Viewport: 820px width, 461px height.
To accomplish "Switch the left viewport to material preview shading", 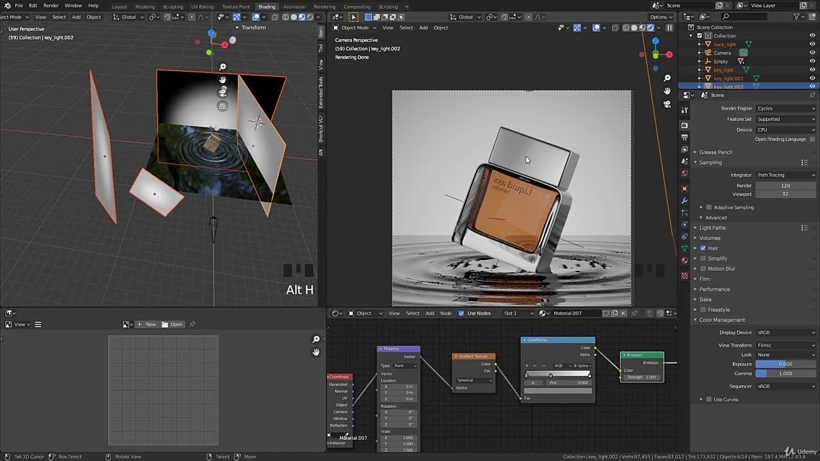I will click(302, 17).
